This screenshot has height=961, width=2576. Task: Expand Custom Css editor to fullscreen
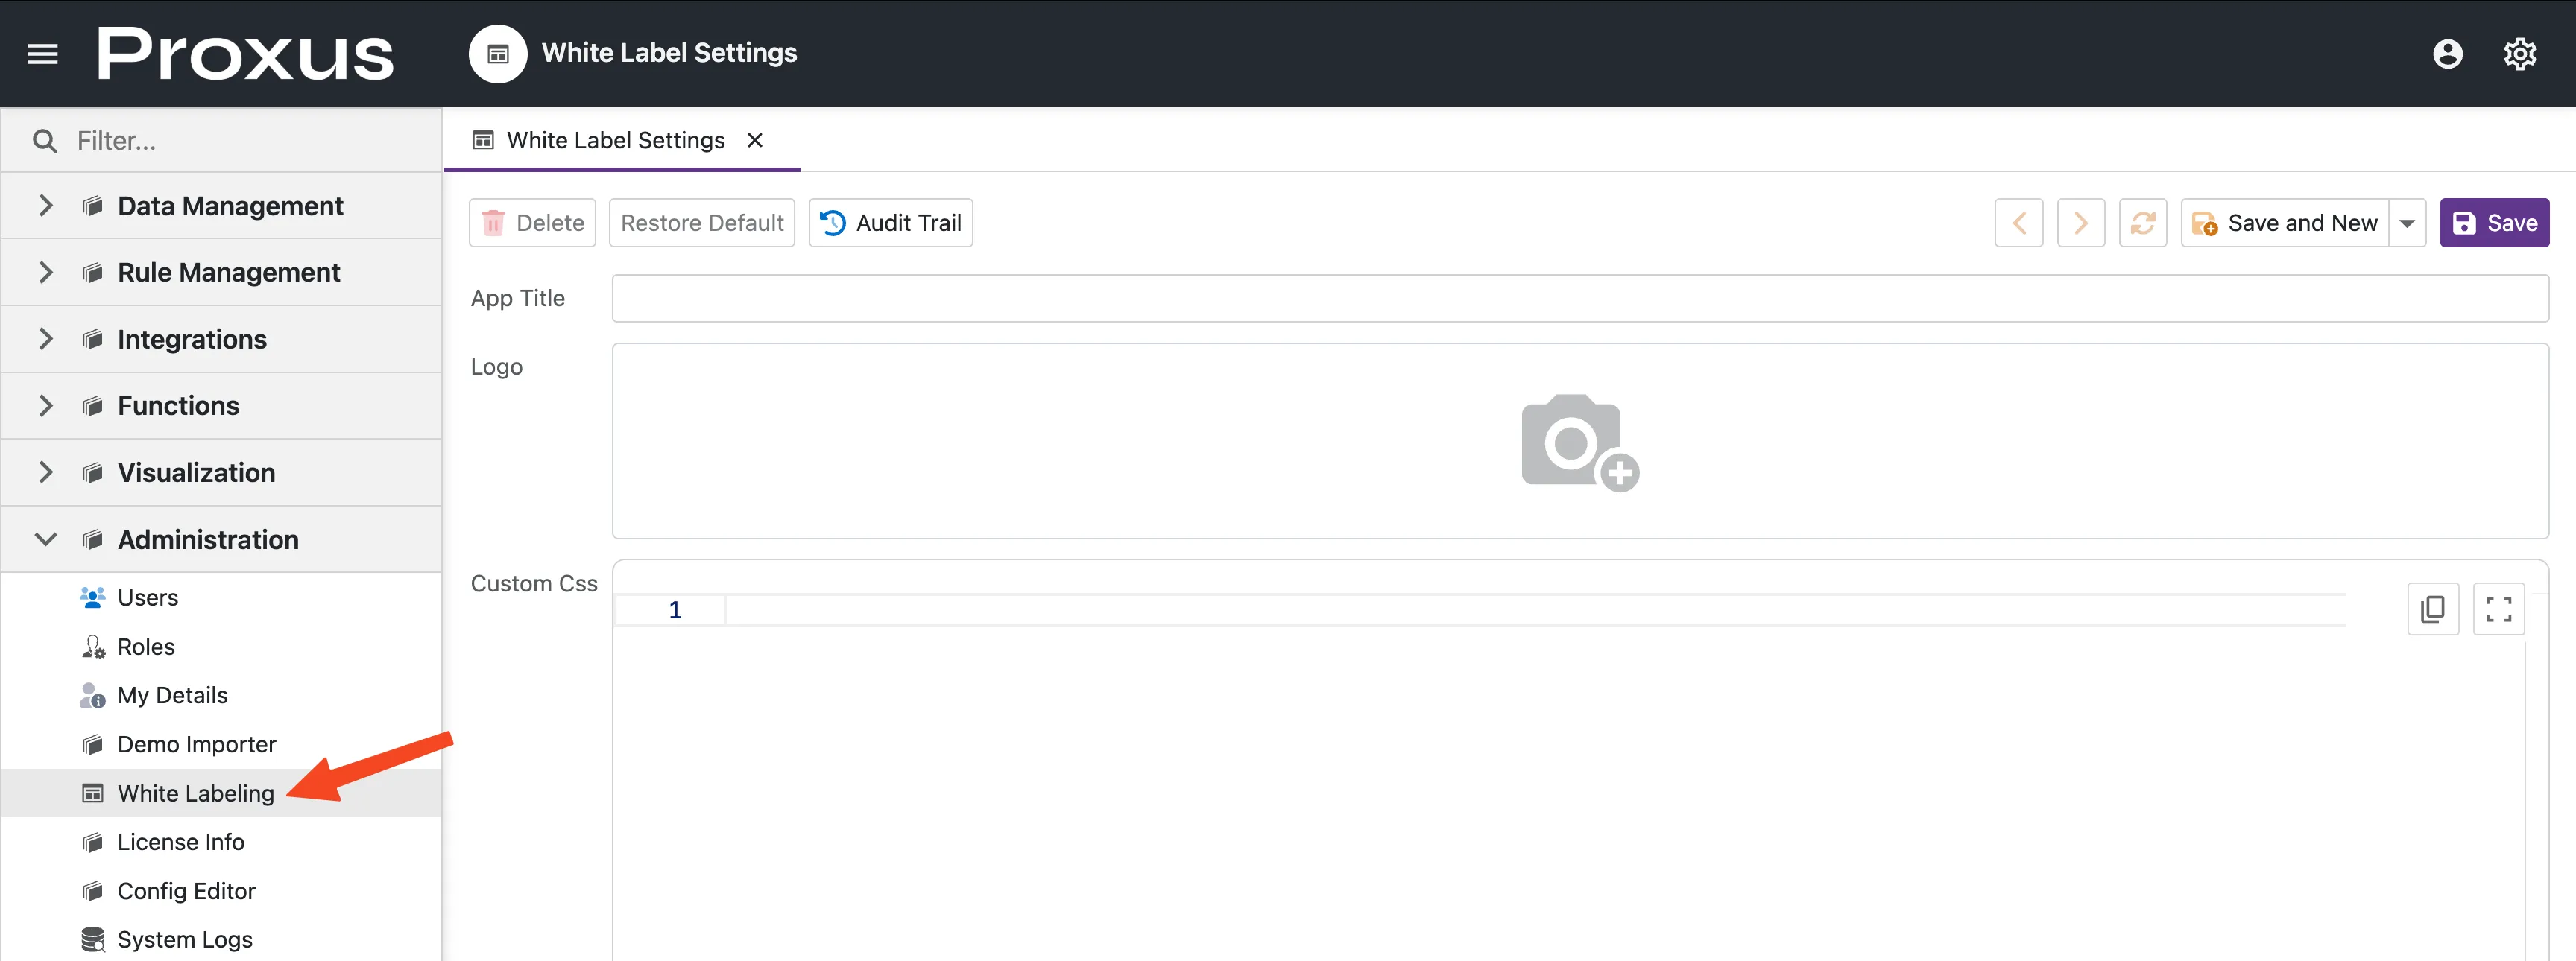click(2498, 609)
